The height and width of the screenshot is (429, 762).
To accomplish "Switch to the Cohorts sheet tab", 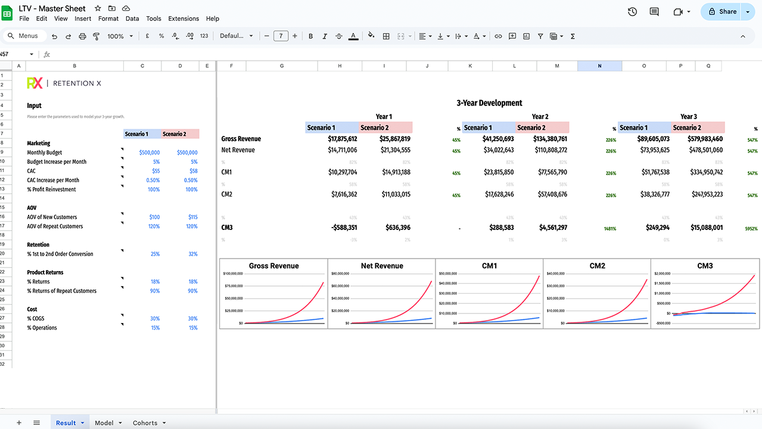I will tap(145, 422).
